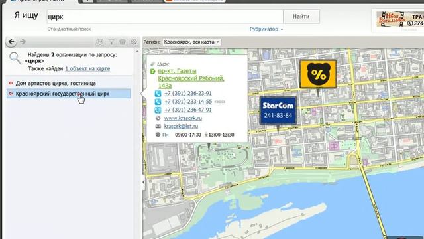This screenshot has width=424, height=239.
Task: Click the magnifier icon beside search results summary
Action: (x=15, y=58)
